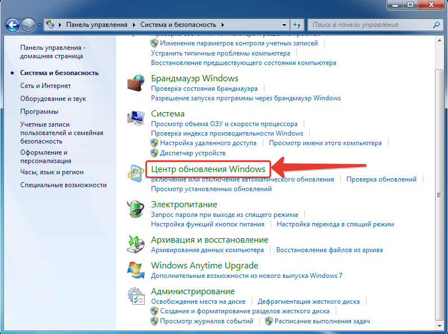Viewport: 448px width, 334px height.
Task: Open the address bar history dropdown
Action: point(284,25)
